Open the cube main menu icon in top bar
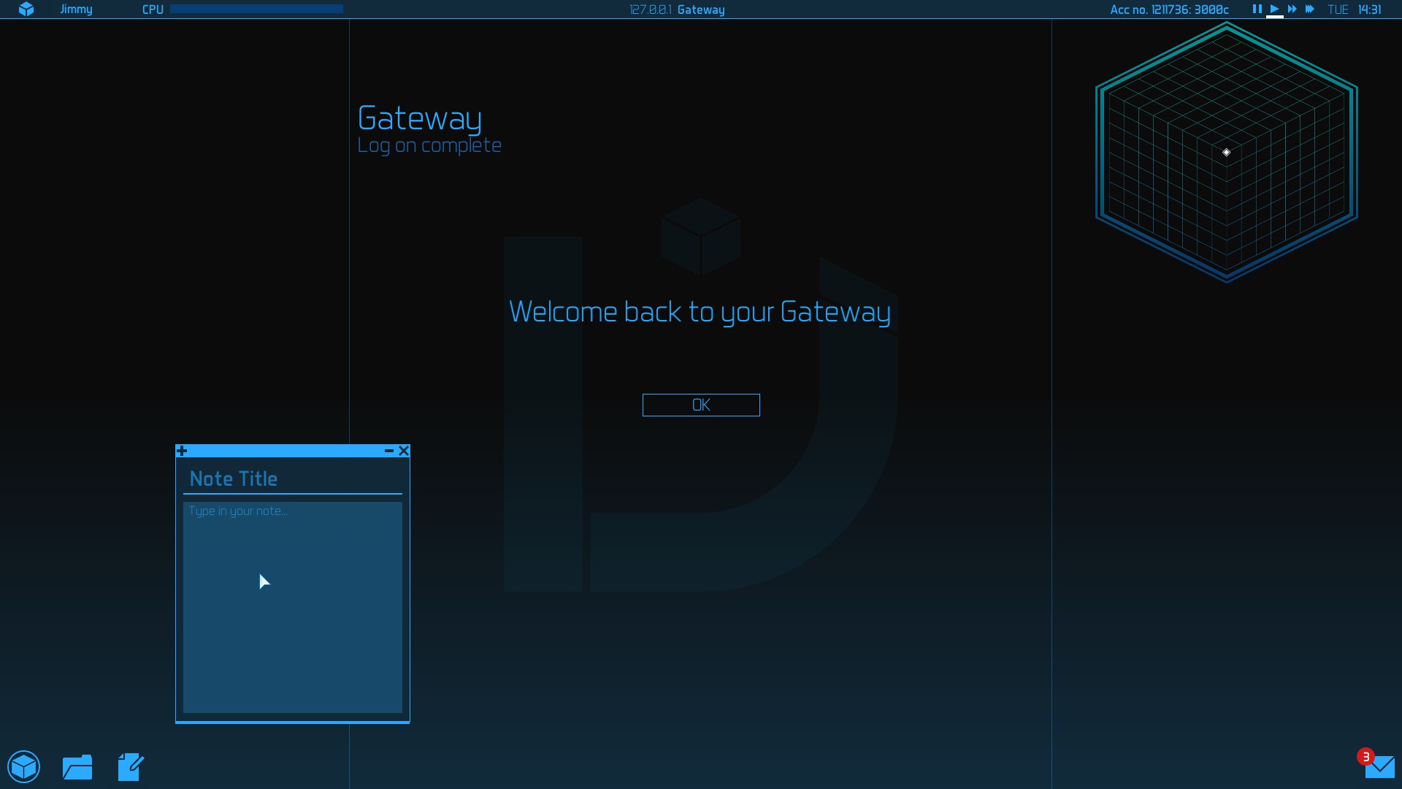Viewport: 1402px width, 789px height. click(x=26, y=9)
